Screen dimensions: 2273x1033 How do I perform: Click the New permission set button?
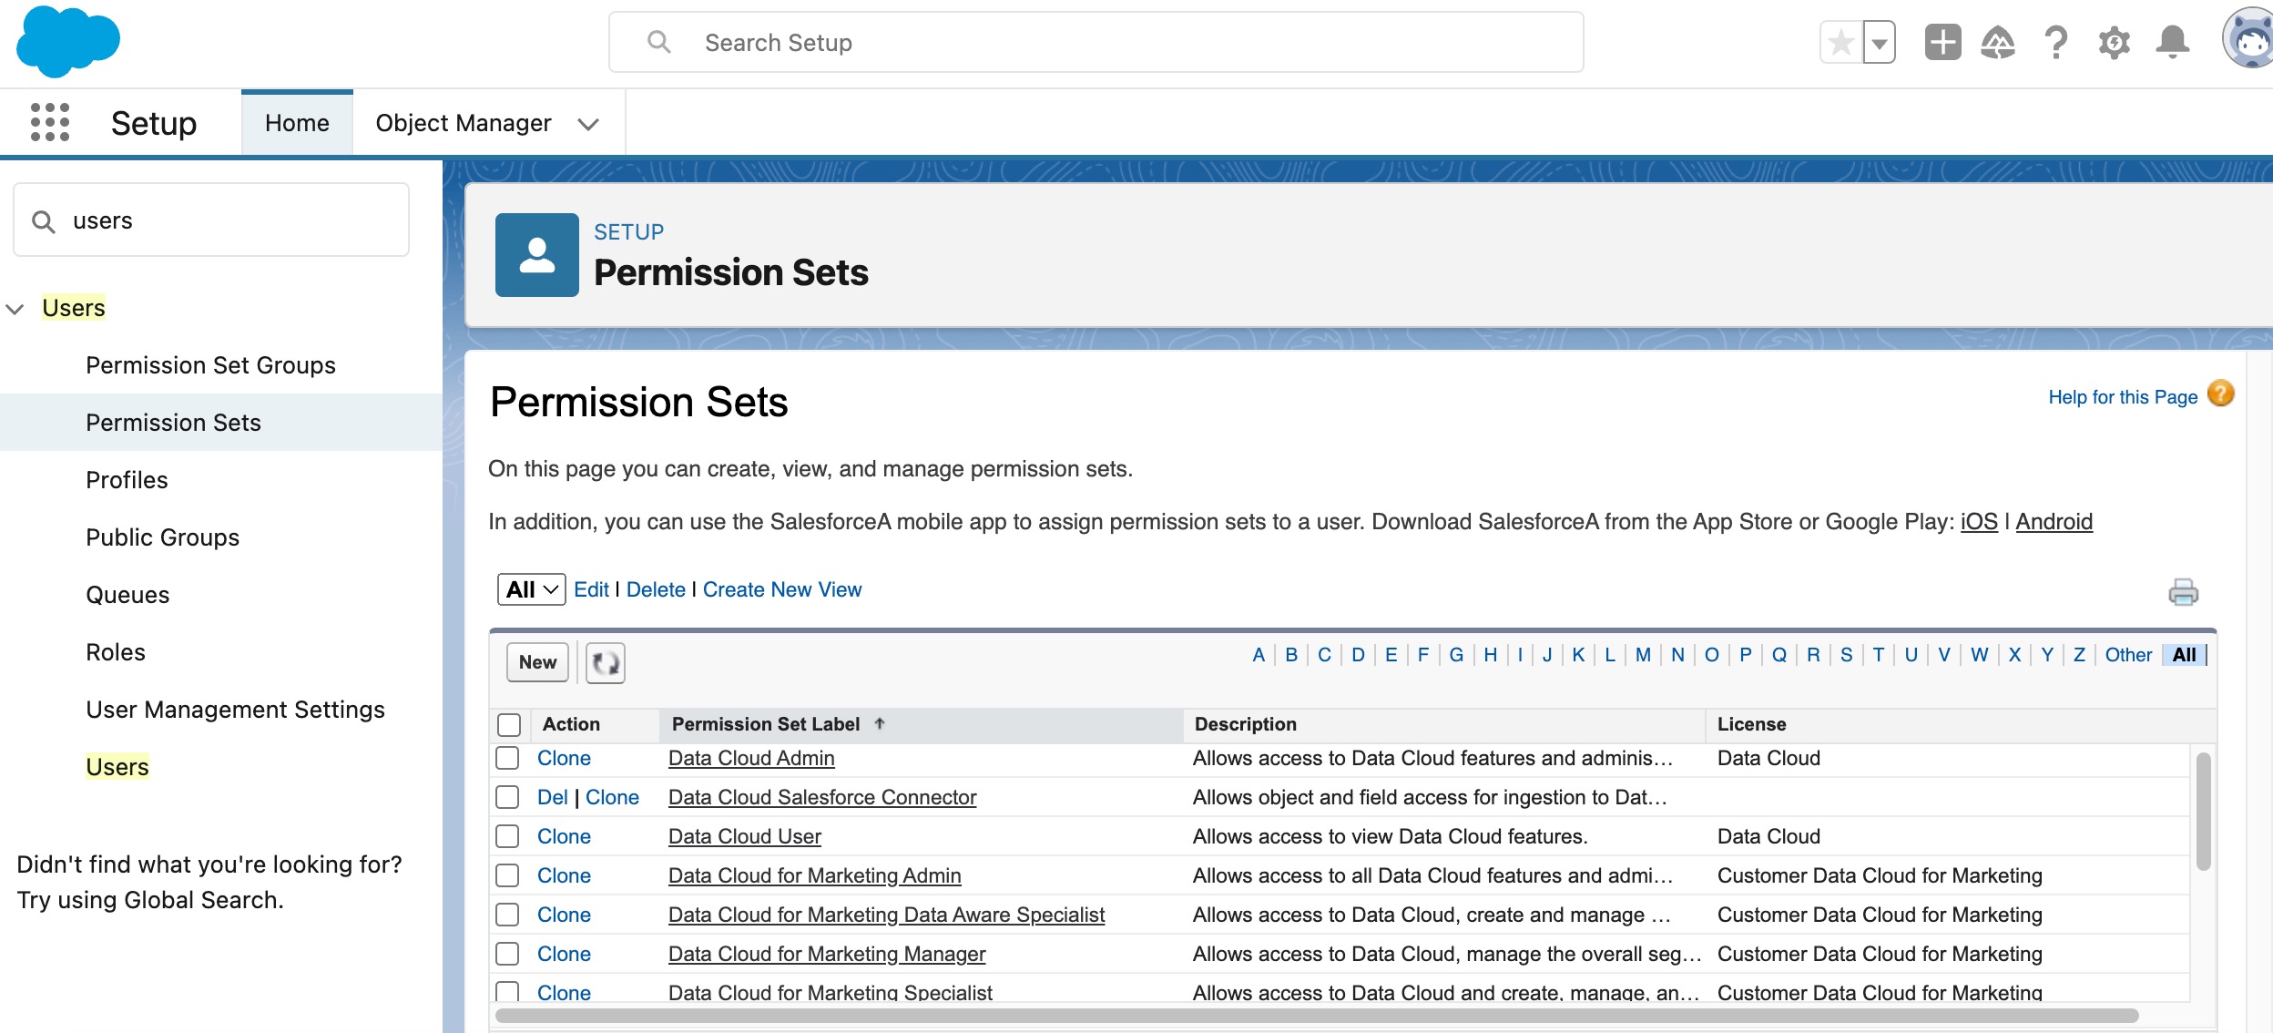(x=537, y=662)
